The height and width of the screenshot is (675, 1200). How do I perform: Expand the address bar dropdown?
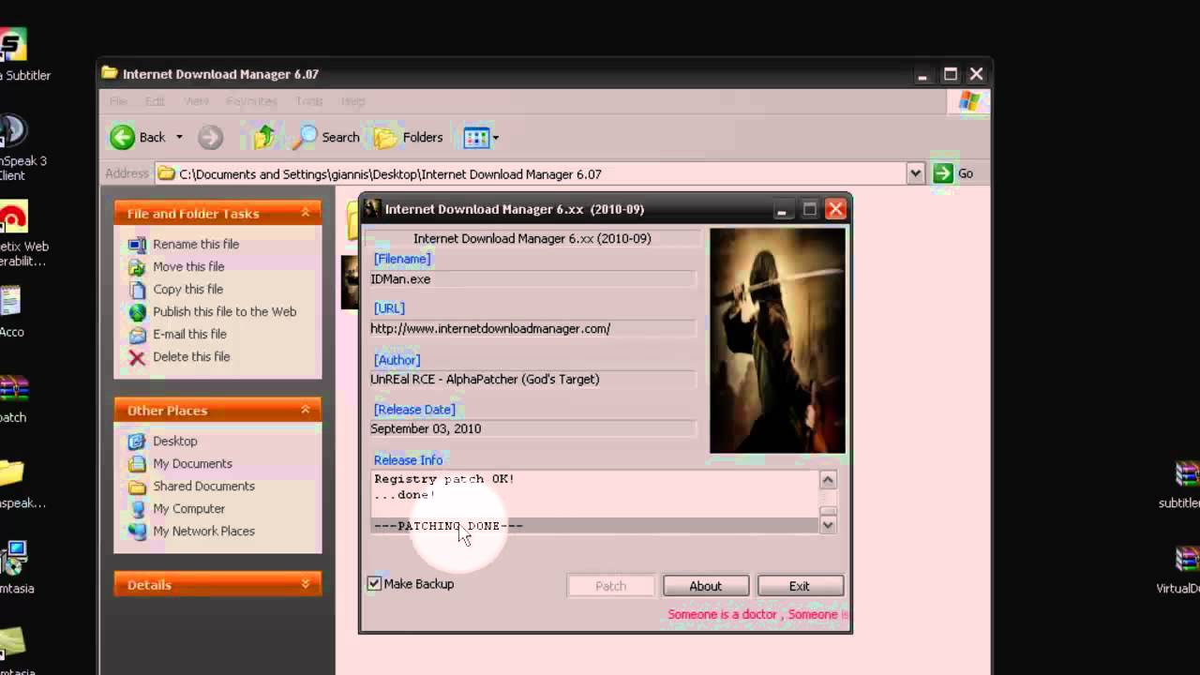[x=915, y=173]
